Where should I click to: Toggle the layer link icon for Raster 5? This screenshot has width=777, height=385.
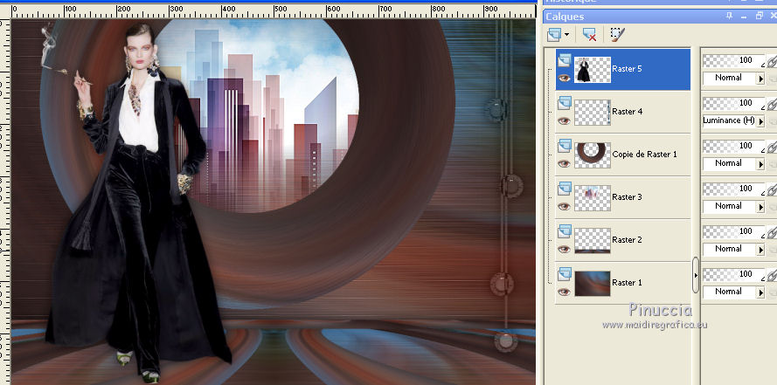pyautogui.click(x=772, y=62)
